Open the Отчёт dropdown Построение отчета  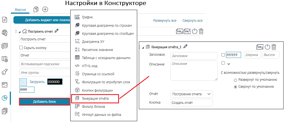coord(191,94)
